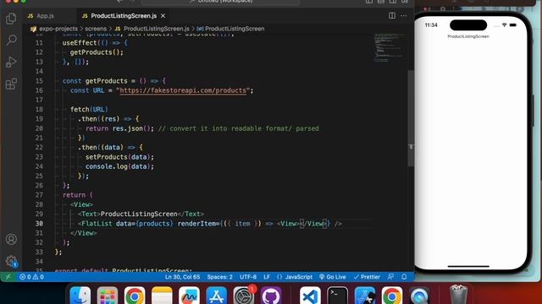Viewport: 542px width, 304px height.
Task: Click the editor vertical scrollbar
Action: point(411,118)
